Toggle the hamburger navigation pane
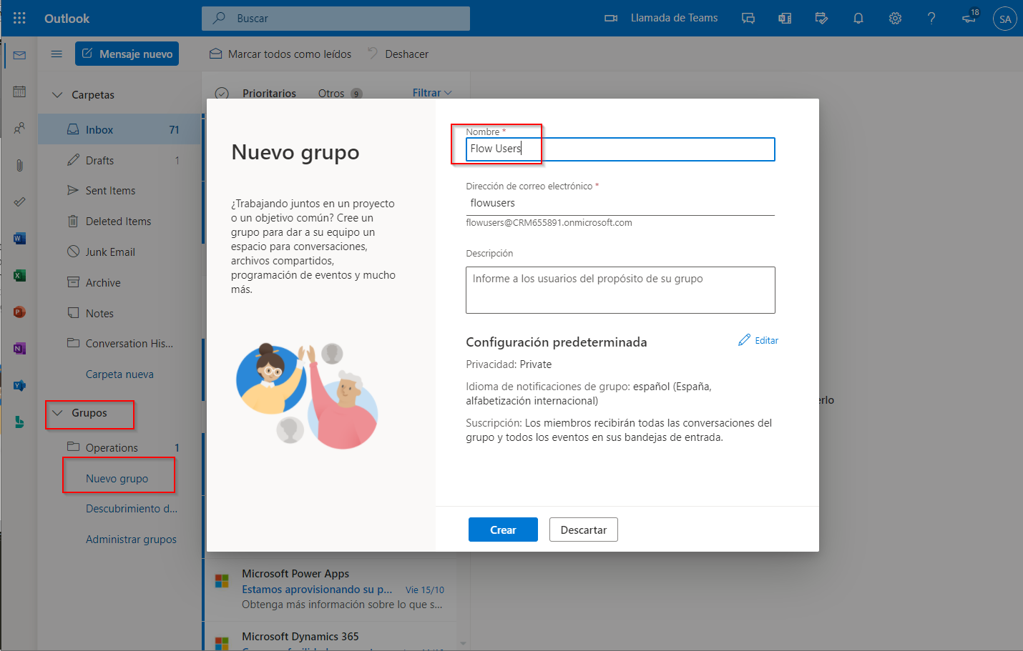The height and width of the screenshot is (651, 1023). (57, 54)
